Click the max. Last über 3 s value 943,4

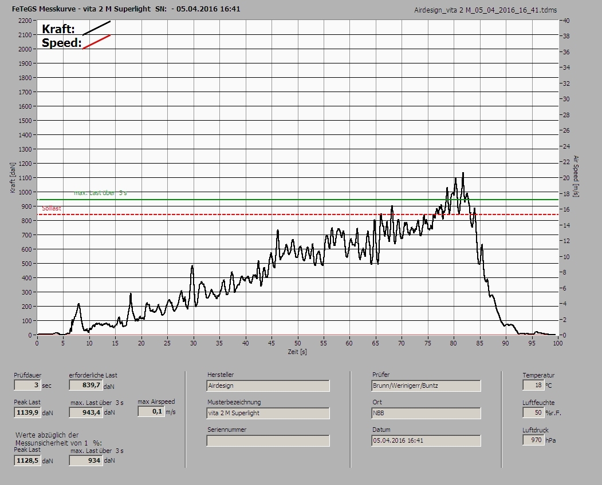85,412
